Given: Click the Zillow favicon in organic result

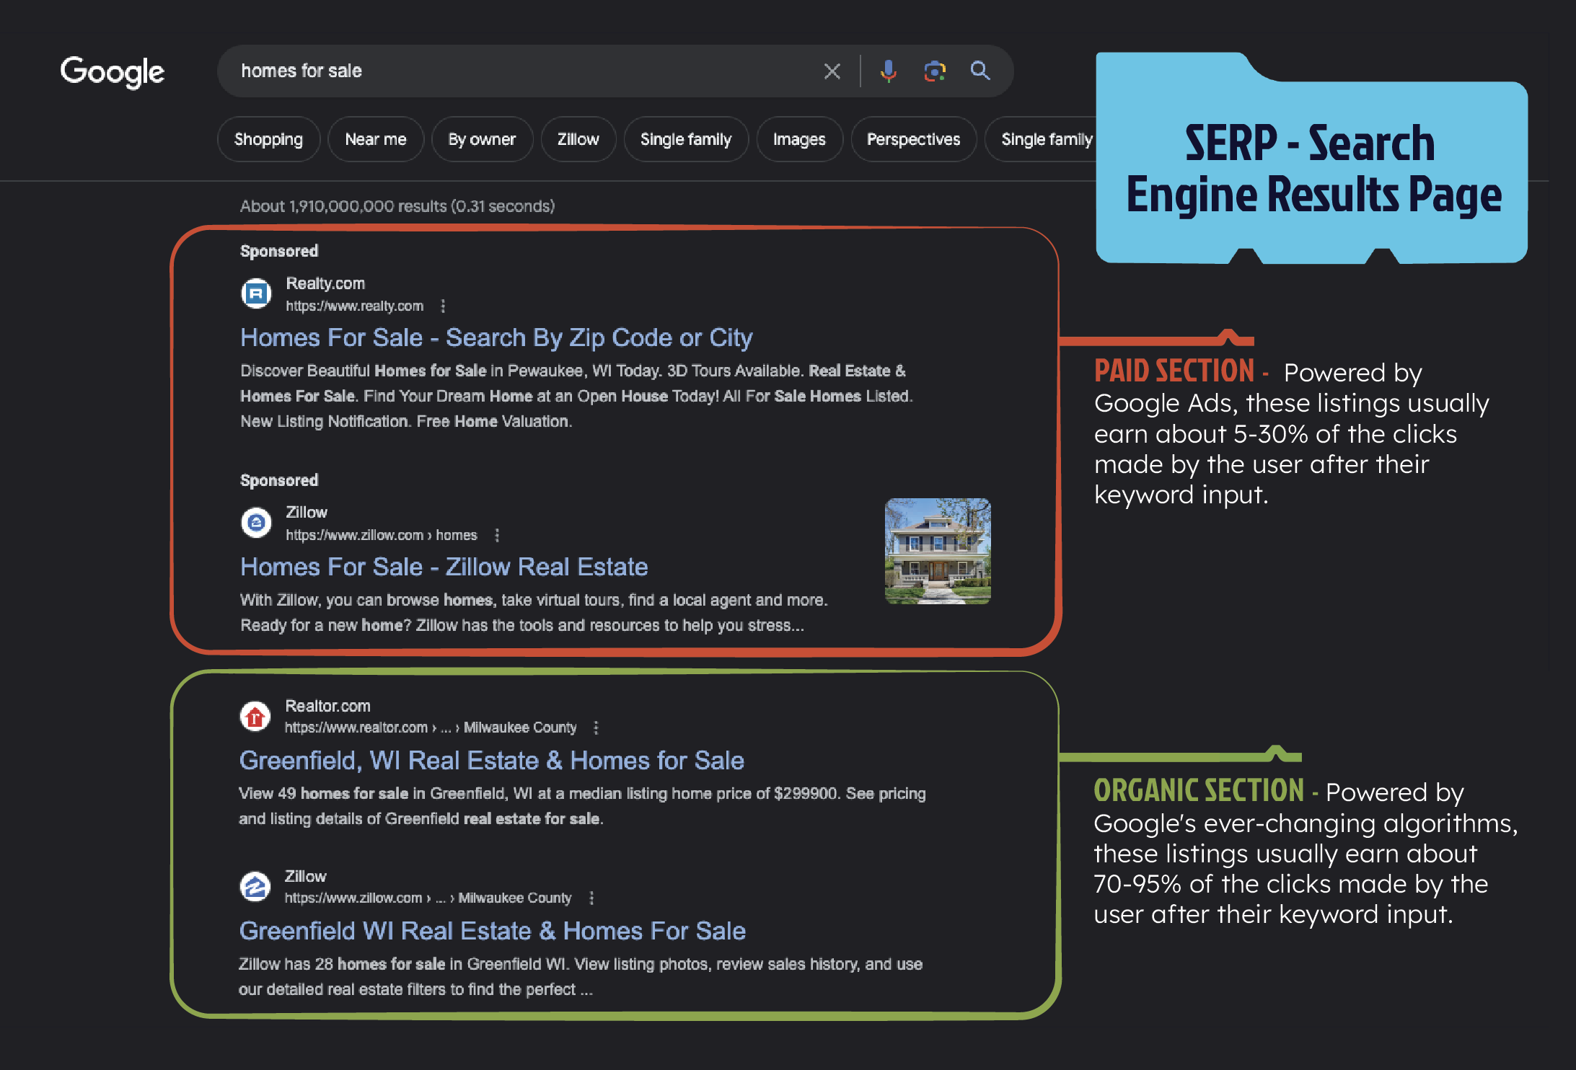Looking at the screenshot, I should tap(255, 886).
